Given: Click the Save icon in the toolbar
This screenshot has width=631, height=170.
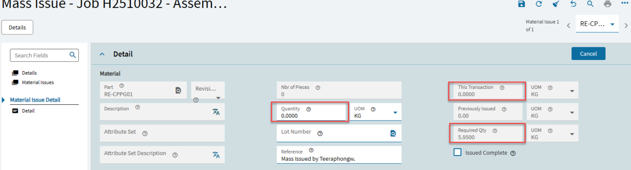Looking at the screenshot, I should pos(522,4).
